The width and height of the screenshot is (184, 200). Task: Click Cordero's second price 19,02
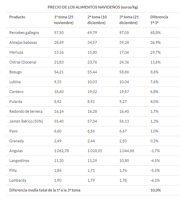coord(92,92)
